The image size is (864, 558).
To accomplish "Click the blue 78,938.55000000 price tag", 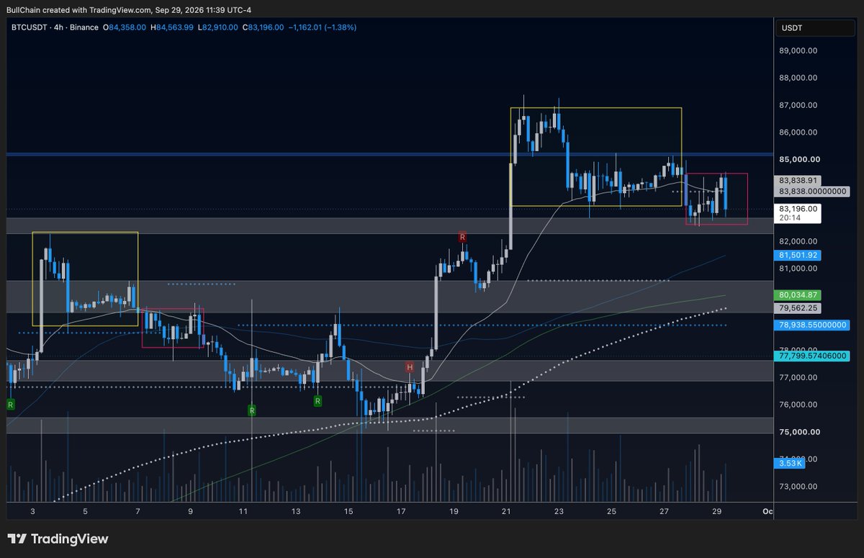I will coord(813,325).
